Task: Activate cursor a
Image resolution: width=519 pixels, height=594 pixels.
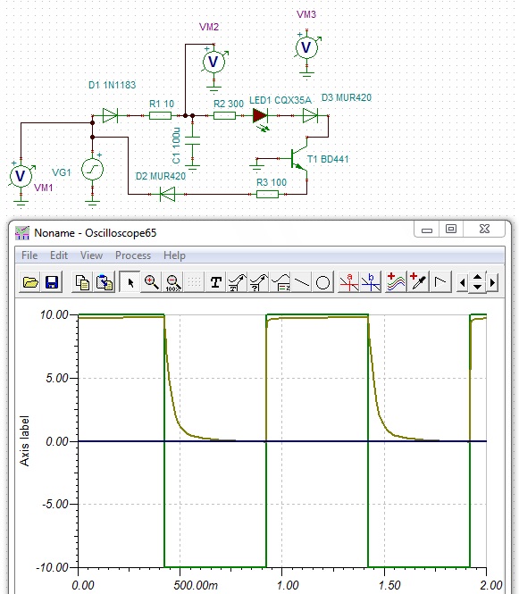Action: (x=348, y=282)
